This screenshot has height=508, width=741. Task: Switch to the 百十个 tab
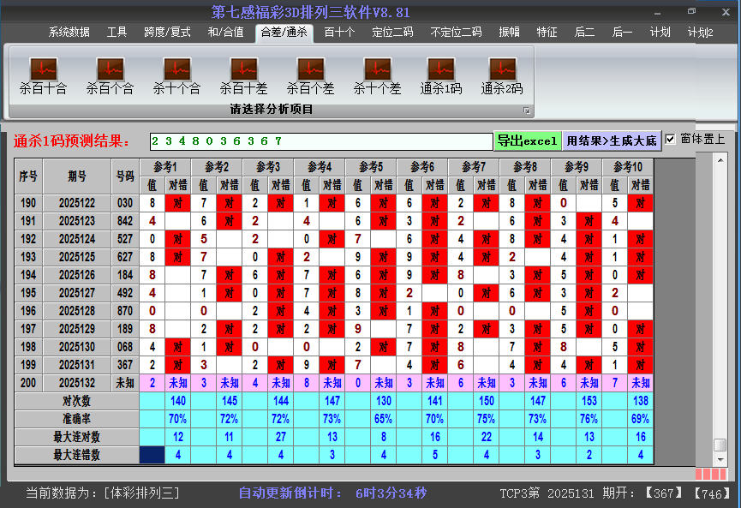tap(339, 33)
